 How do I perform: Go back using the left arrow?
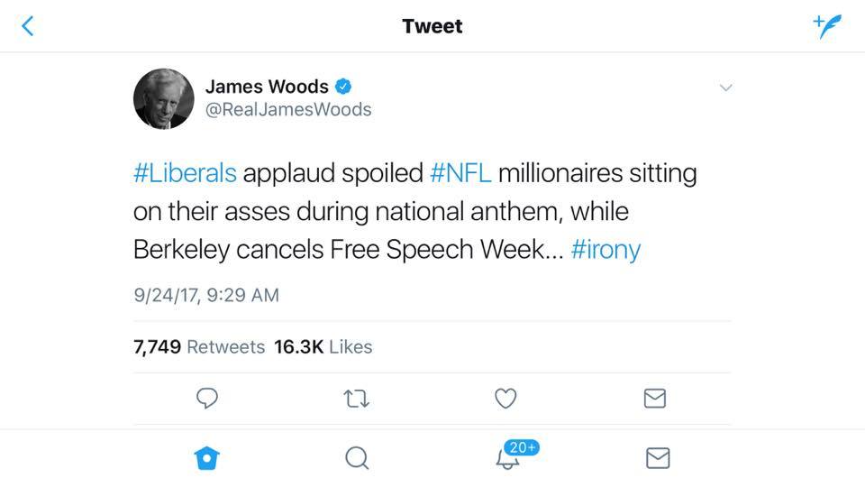click(28, 26)
